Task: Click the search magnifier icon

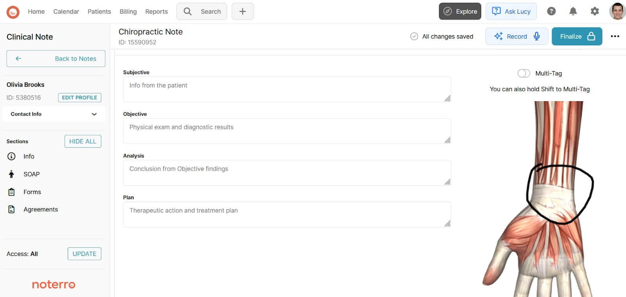Action: [x=188, y=11]
